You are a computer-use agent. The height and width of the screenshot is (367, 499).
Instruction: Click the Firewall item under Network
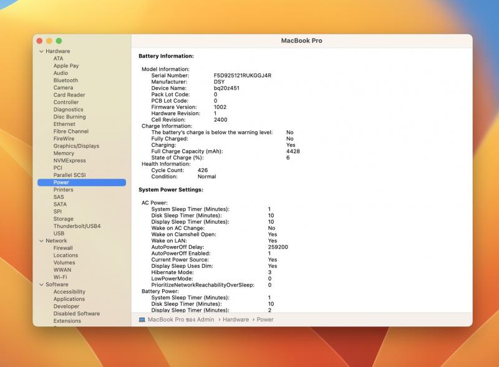click(x=63, y=248)
